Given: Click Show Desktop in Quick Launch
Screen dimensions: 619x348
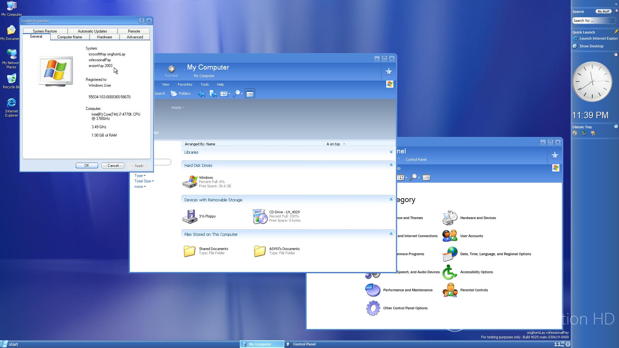Looking at the screenshot, I should [591, 46].
